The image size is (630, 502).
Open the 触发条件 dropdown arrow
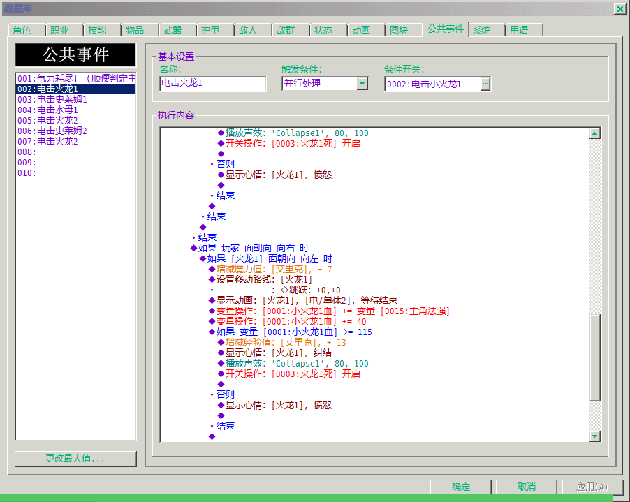click(362, 84)
